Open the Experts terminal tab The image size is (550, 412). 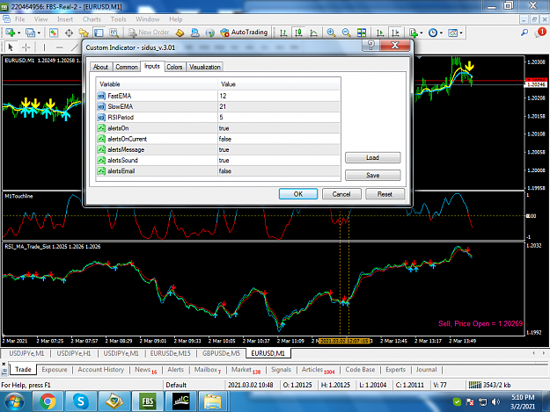pyautogui.click(x=395, y=369)
